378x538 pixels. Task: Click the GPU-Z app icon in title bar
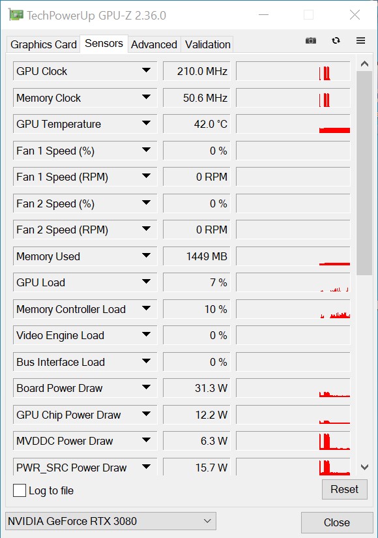(x=16, y=15)
